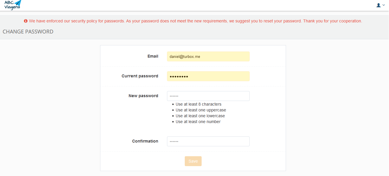
Task: Click the Email field label
Action: tap(153, 56)
